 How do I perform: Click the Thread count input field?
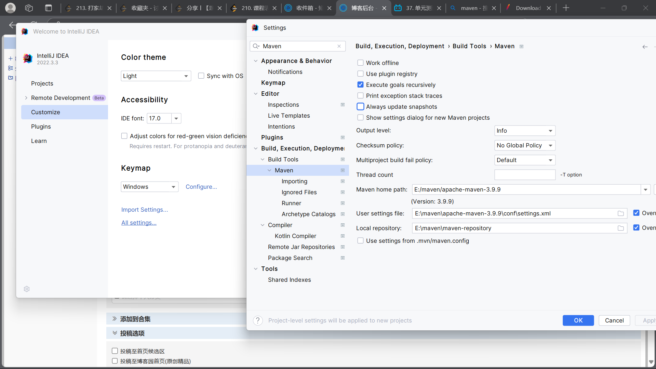click(525, 175)
